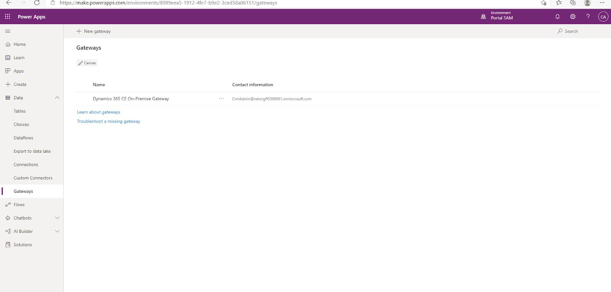Reload the page with browser refresh

pyautogui.click(x=37, y=3)
